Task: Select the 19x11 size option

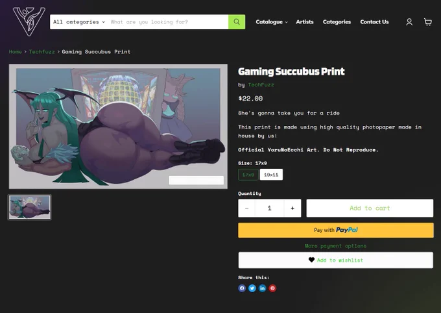Action: [271, 175]
